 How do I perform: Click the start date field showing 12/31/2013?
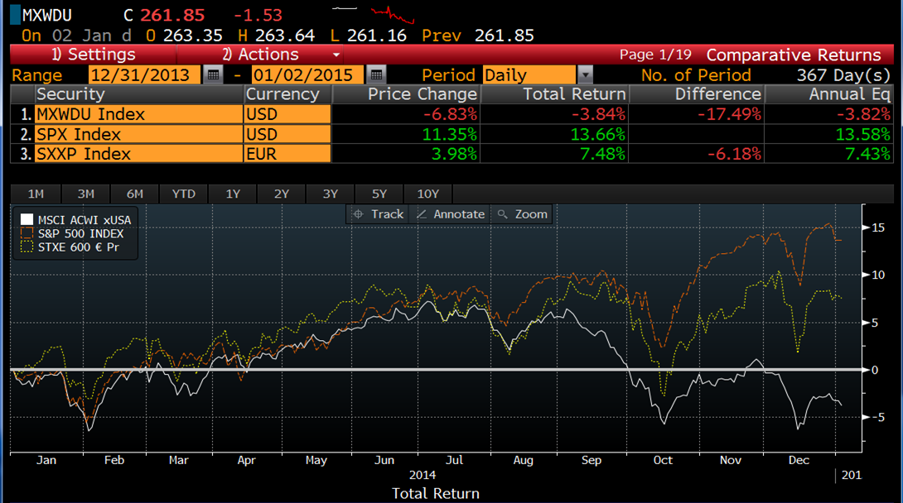coord(145,74)
